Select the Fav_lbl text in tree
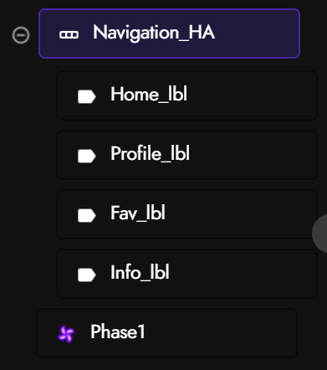This screenshot has width=327, height=370. coord(138,213)
